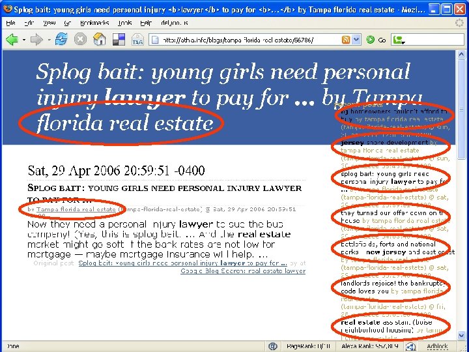Open the Back button history dropdown arrow
Screen dimensions: 469x352
(25, 40)
